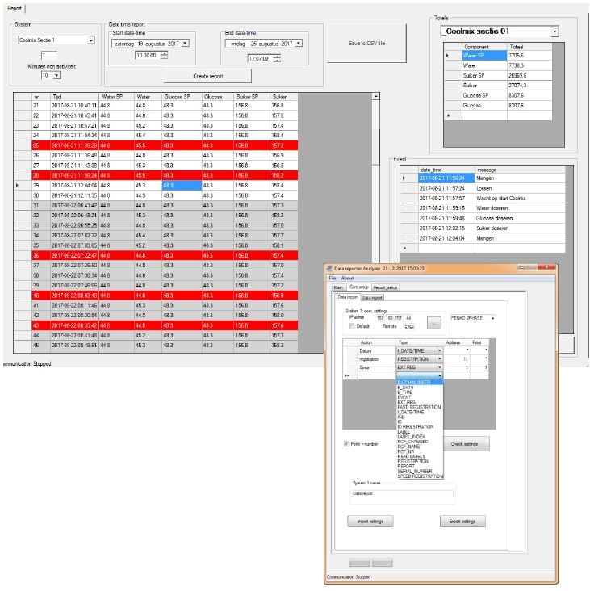The image size is (590, 591).
Task: Click the Export settings button
Action: coord(462,522)
